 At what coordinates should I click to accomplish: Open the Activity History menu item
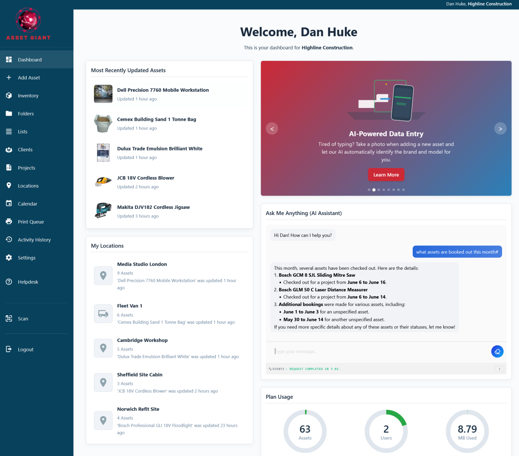(x=36, y=240)
